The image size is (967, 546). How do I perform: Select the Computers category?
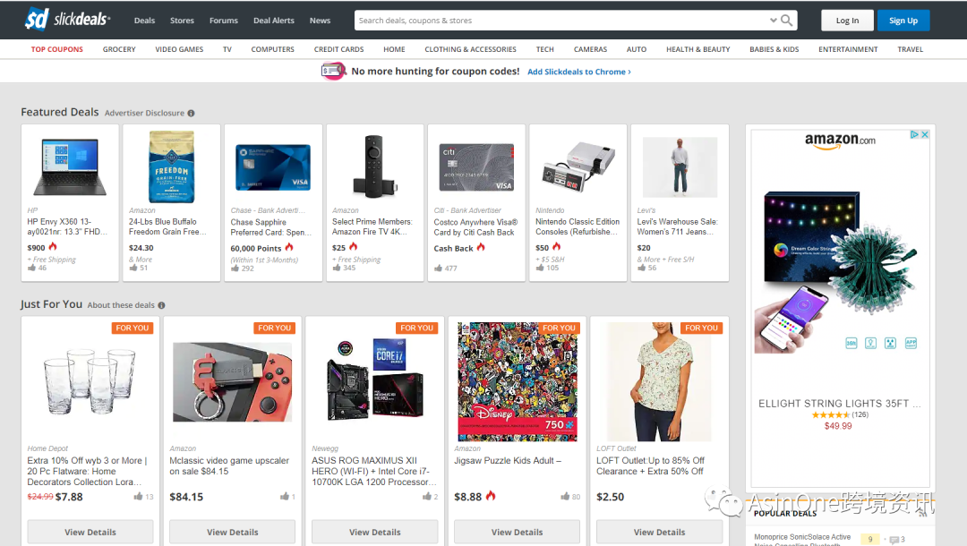tap(272, 49)
